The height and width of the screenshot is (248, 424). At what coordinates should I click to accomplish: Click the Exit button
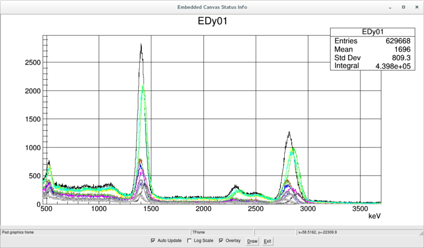[267, 241]
